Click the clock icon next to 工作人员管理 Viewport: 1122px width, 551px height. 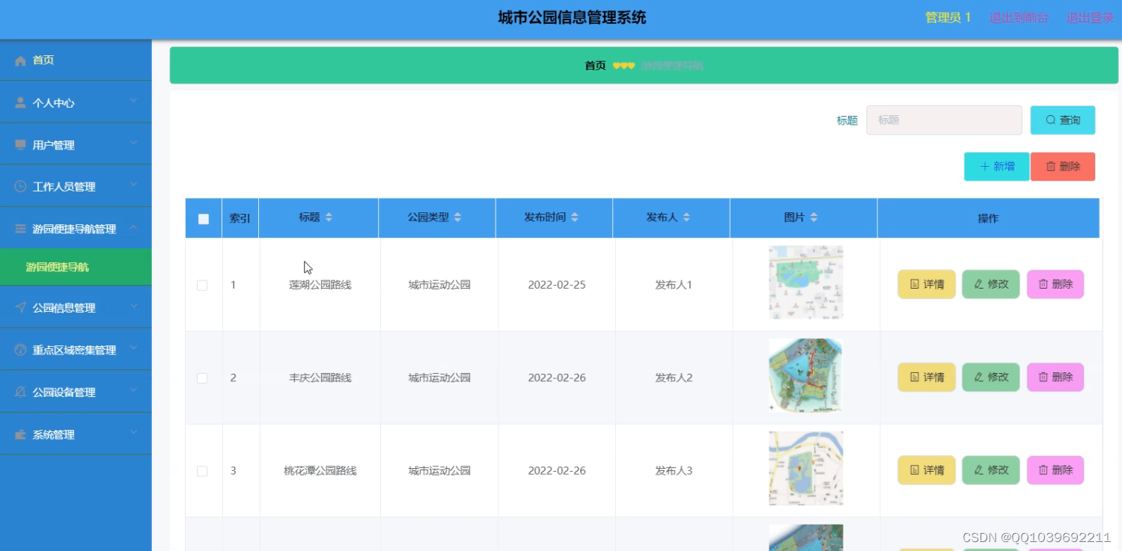(x=19, y=185)
